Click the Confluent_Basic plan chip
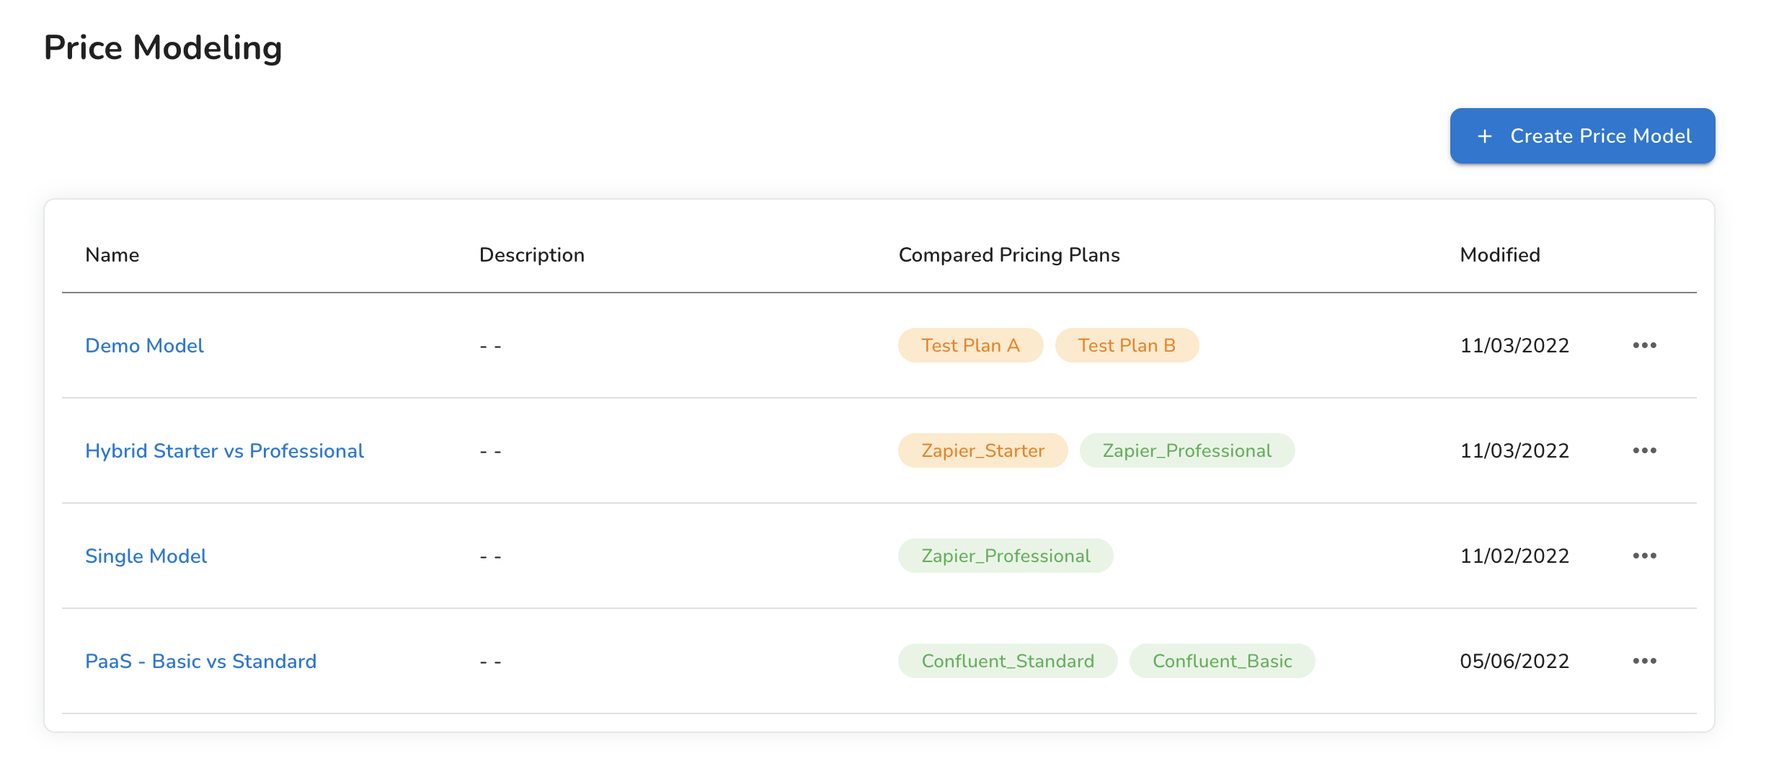The width and height of the screenshot is (1766, 761). pyautogui.click(x=1222, y=661)
